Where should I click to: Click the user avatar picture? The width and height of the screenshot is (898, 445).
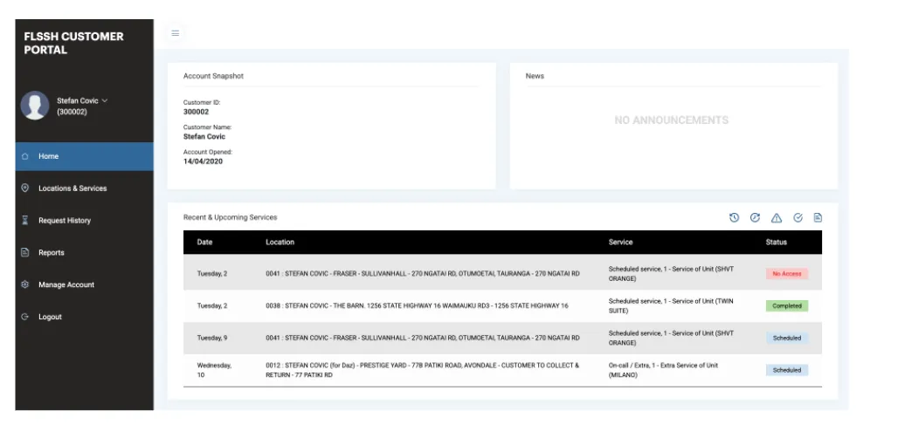35,106
